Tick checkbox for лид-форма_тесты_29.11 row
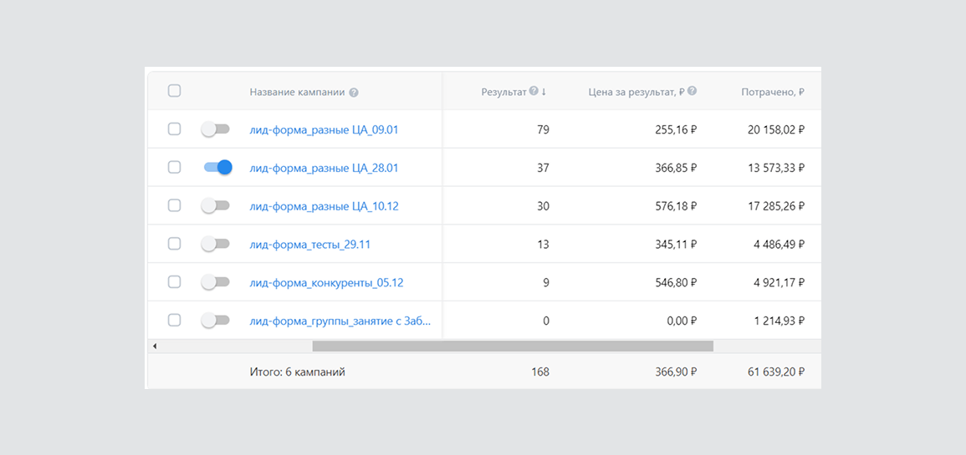The width and height of the screenshot is (966, 455). coord(174,244)
